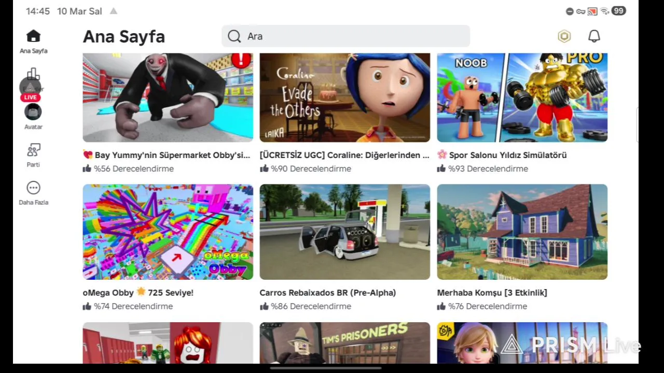664x373 pixels.
Task: Open the Coraline Evade the Others thumbnail
Action: point(344,97)
